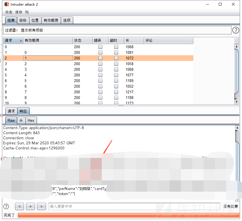242x221 pixels.
Task: Select request row 8 with payload 7
Action: 98,92
